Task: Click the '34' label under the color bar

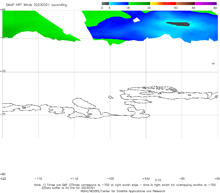Action: coord(149,8)
